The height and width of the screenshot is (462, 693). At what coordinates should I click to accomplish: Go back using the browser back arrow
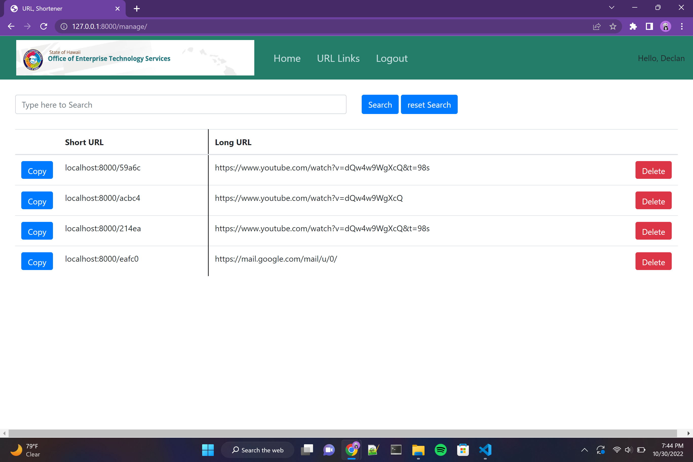coord(11,27)
